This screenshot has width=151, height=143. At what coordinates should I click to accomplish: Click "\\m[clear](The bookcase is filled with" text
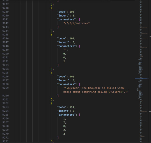point(93,88)
